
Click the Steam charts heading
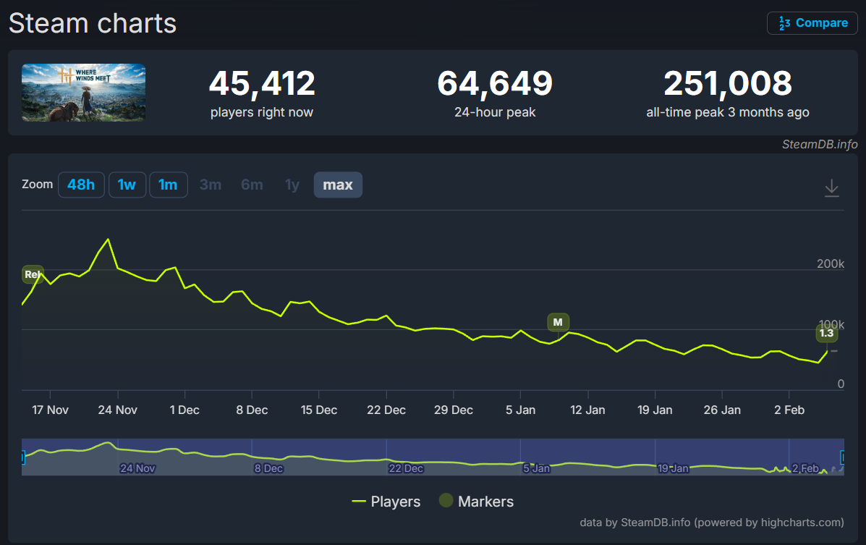(93, 23)
